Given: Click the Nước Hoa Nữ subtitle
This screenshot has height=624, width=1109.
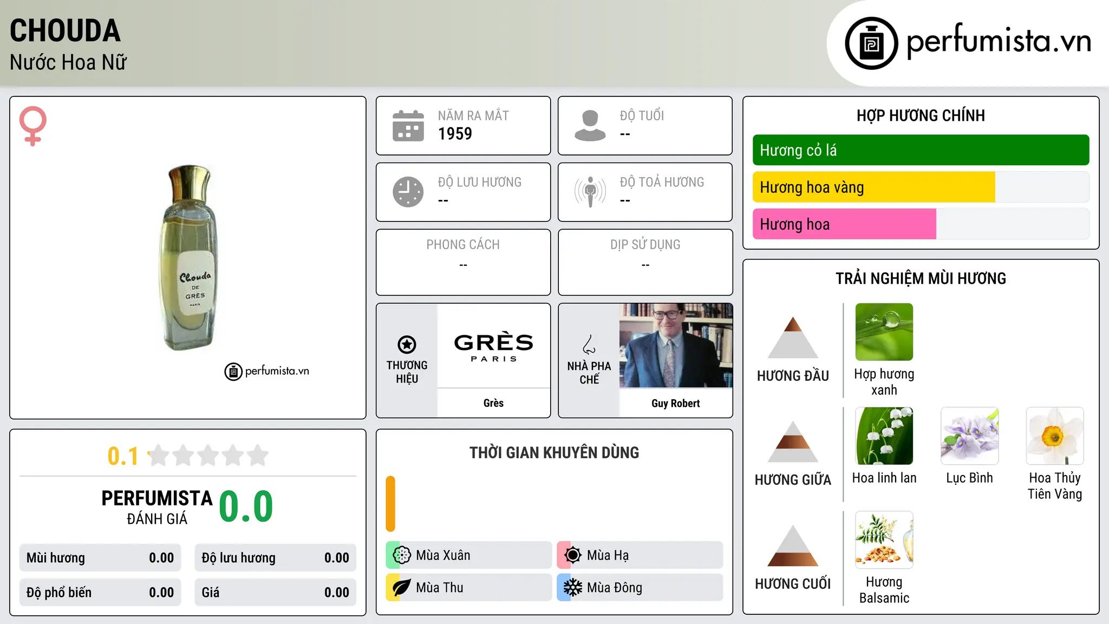Looking at the screenshot, I should click(68, 62).
